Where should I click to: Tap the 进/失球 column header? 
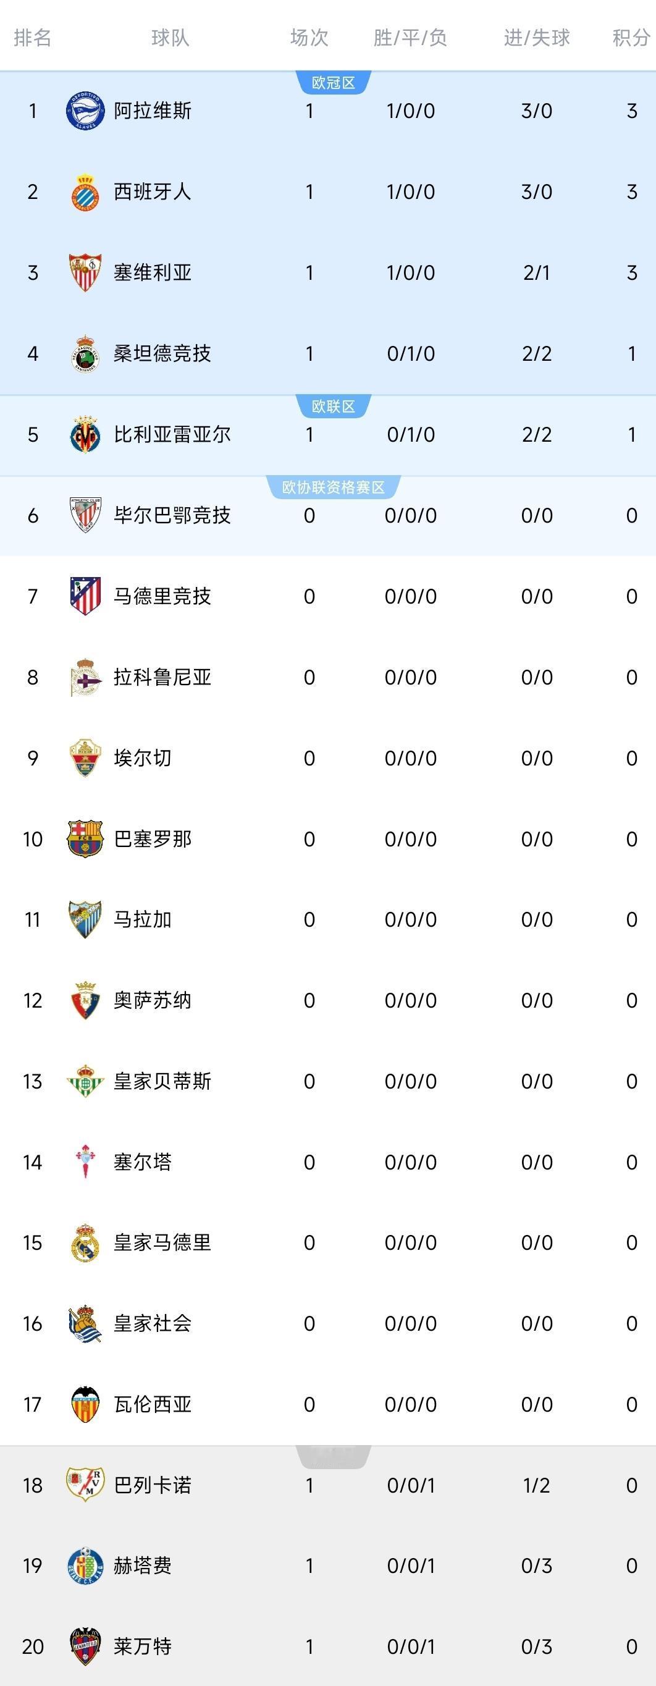coord(537,37)
